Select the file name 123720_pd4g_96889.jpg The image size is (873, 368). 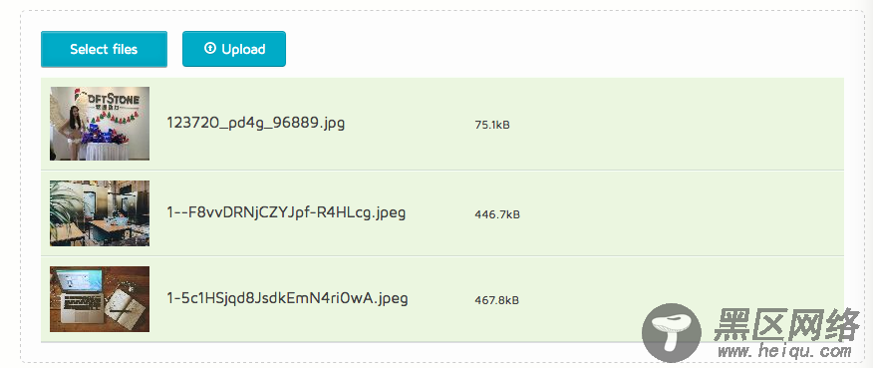[x=255, y=124]
